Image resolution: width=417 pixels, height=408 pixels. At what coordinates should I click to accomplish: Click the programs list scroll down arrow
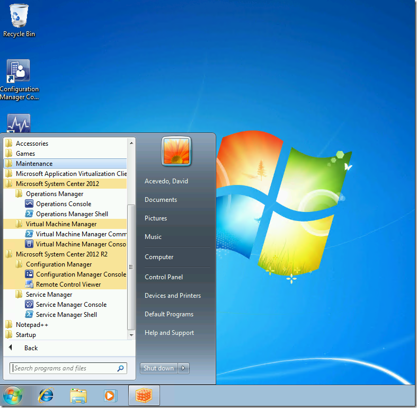(131, 335)
